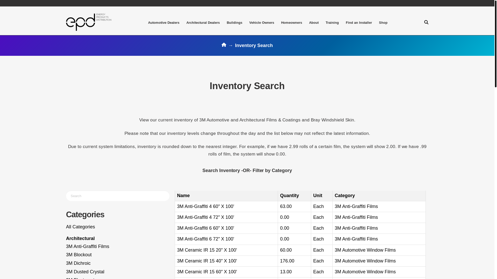497x279 pixels.
Task: Open the Training menu item
Action: coord(332,23)
